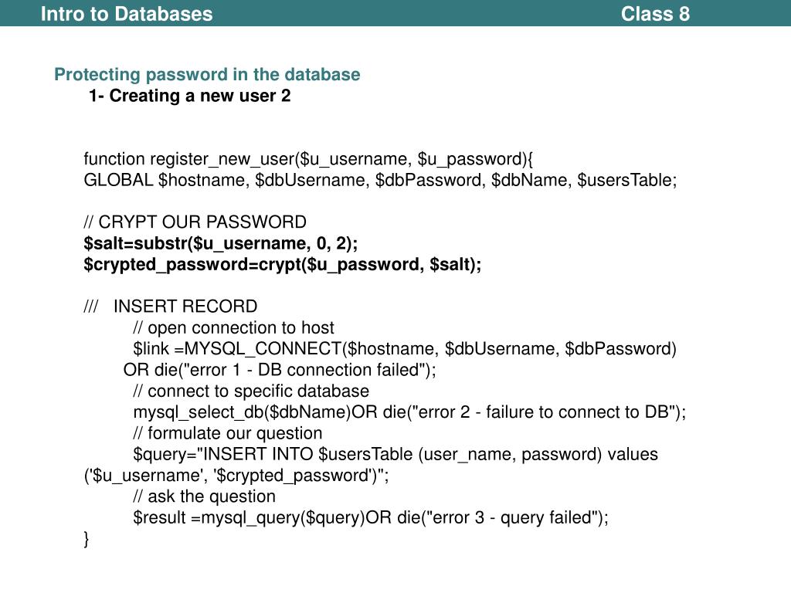Select the bold $salt=substr line
Viewport: 791px width, 593px height.
pyautogui.click(x=221, y=243)
